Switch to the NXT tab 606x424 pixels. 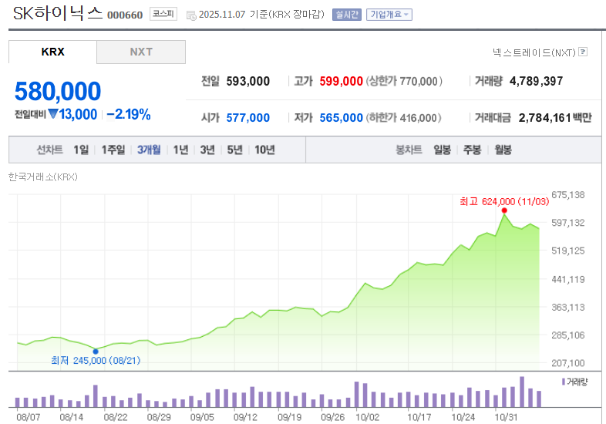(x=141, y=52)
